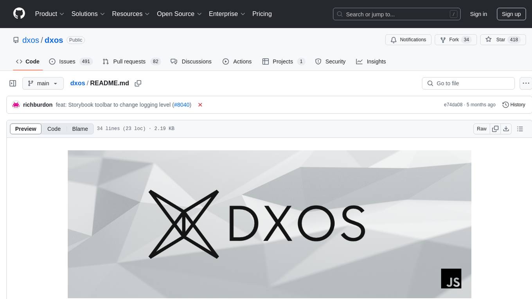This screenshot has height=299, width=532.
Task: Switch to Code view of file
Action: pos(54,129)
